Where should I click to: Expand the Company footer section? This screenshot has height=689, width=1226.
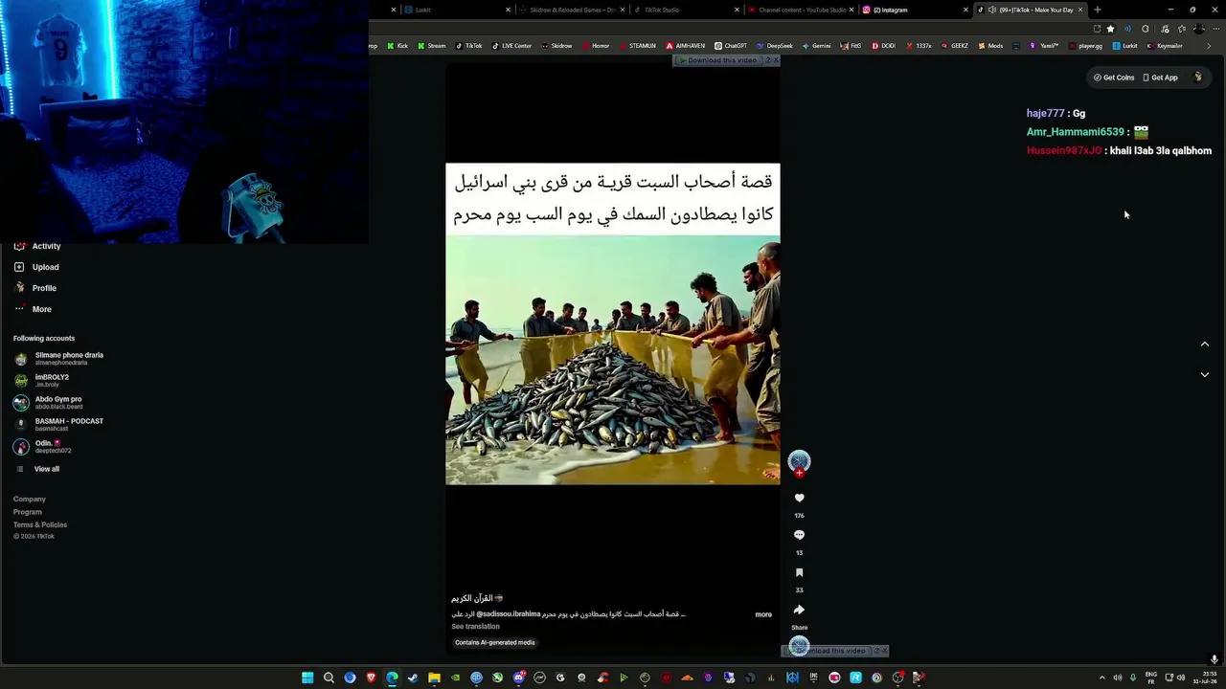click(30, 499)
